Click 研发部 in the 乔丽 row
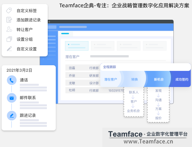Image resolution: width=192 pixels, height=147 pixels. pos(94,76)
